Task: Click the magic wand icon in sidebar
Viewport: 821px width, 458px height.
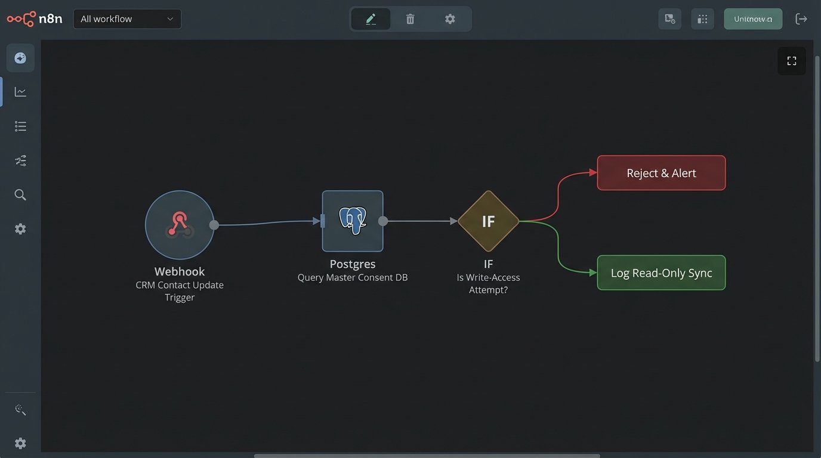Action: 20,410
